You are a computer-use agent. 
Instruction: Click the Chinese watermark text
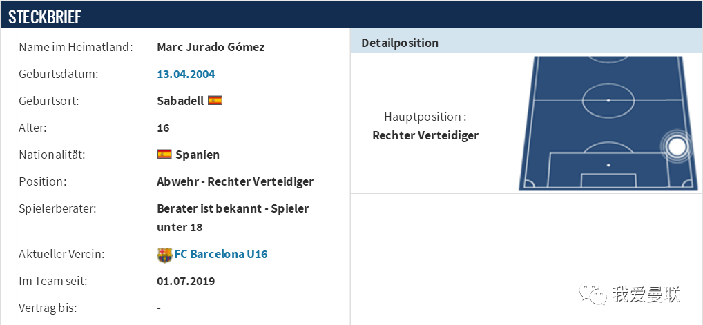pos(646,295)
